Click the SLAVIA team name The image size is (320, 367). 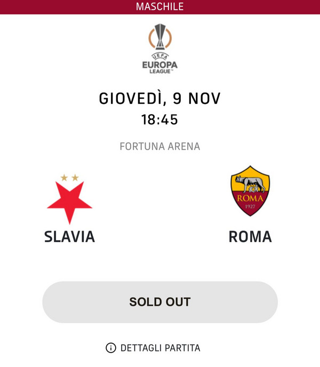(69, 236)
